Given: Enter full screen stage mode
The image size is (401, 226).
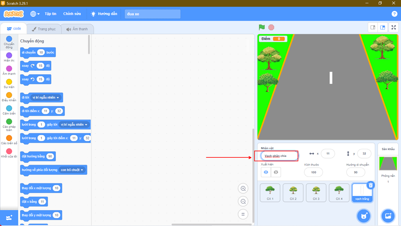Looking at the screenshot, I should (x=394, y=27).
